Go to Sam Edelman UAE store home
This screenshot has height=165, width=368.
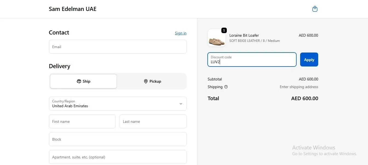(73, 9)
